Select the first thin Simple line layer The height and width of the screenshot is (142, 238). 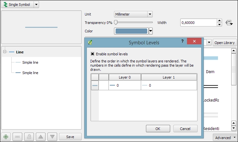pyautogui.click(x=30, y=62)
